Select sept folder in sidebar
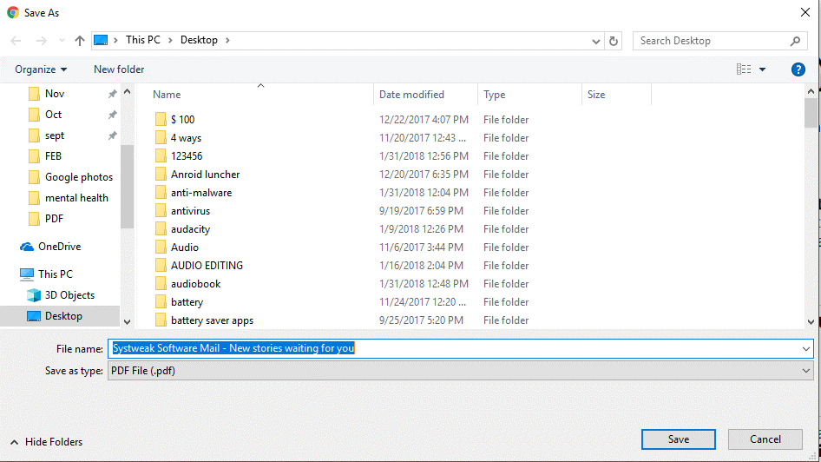 (55, 135)
